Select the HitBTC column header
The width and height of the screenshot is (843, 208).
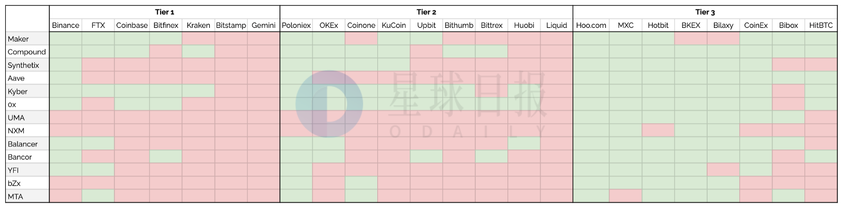tap(821, 25)
